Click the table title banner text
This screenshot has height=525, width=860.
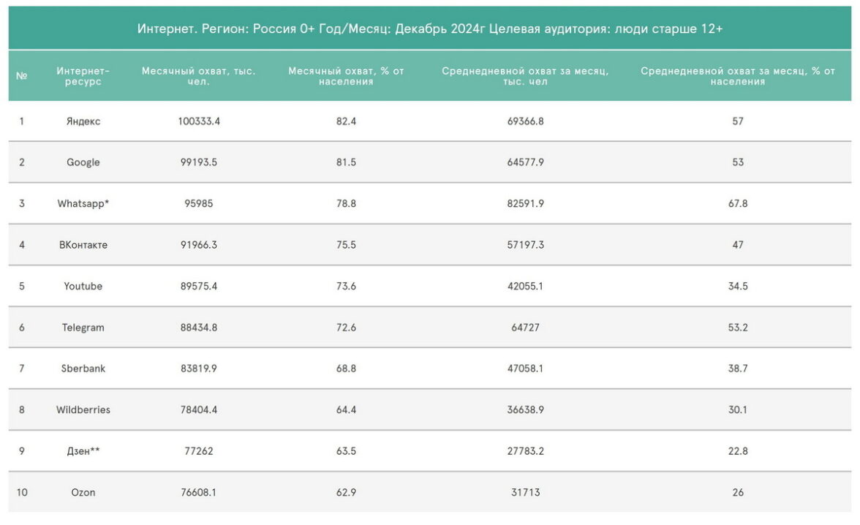(x=430, y=29)
